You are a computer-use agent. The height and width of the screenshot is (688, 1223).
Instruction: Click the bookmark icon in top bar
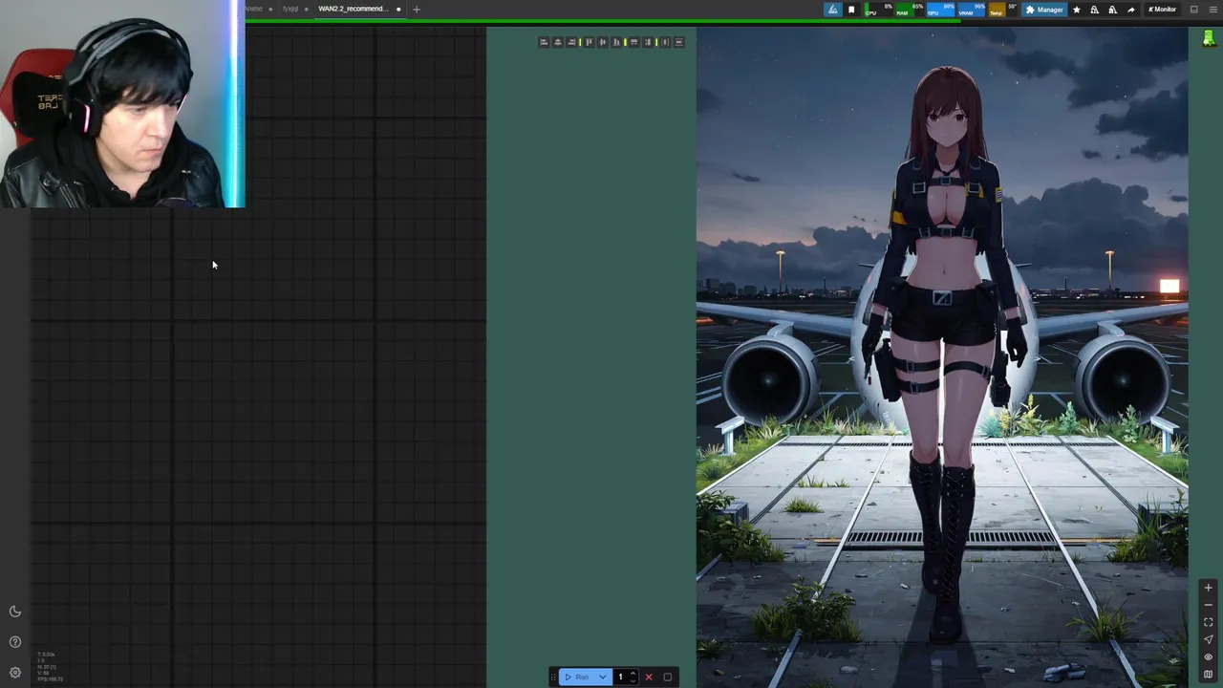[x=851, y=10]
